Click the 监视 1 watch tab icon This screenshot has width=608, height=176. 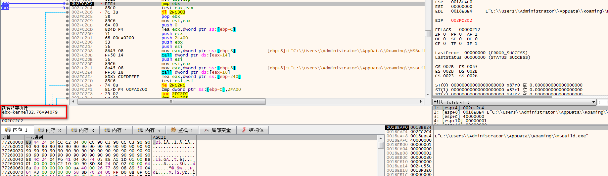[173, 130]
